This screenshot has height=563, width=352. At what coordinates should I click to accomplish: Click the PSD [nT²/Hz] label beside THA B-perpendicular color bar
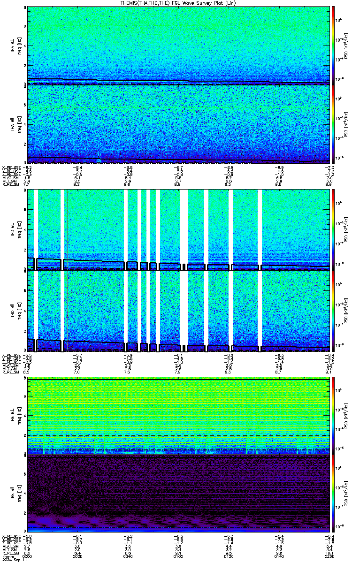346,45
